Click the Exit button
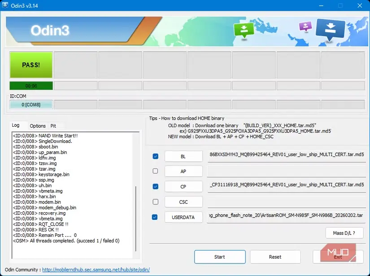 pyautogui.click(x=338, y=257)
